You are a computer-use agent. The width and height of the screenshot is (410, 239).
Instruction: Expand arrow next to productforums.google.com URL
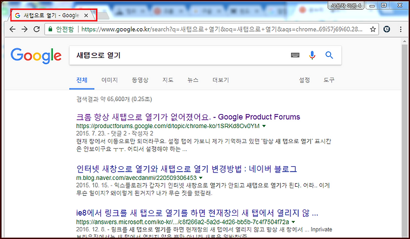point(264,126)
